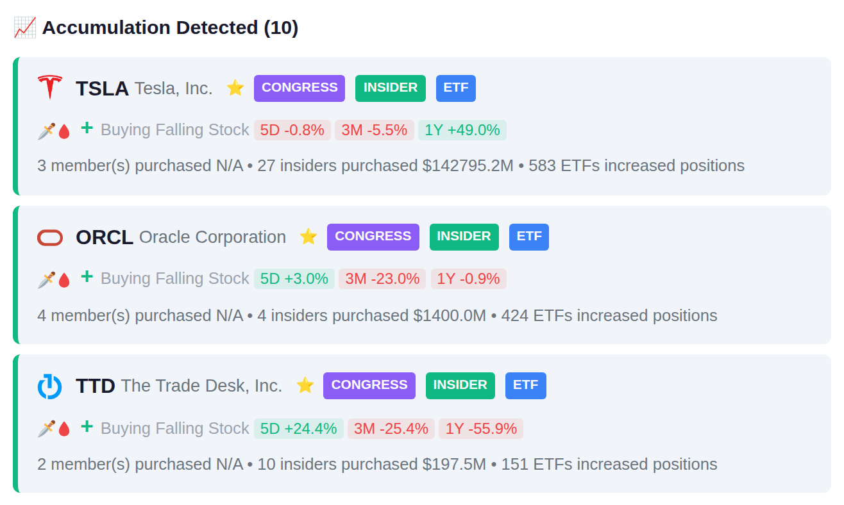Select the CONGRESS badge on TSLA card
The width and height of the screenshot is (844, 505).
coord(300,88)
